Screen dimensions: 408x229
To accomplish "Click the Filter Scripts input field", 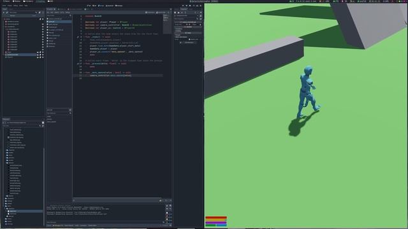I will tap(59, 15).
